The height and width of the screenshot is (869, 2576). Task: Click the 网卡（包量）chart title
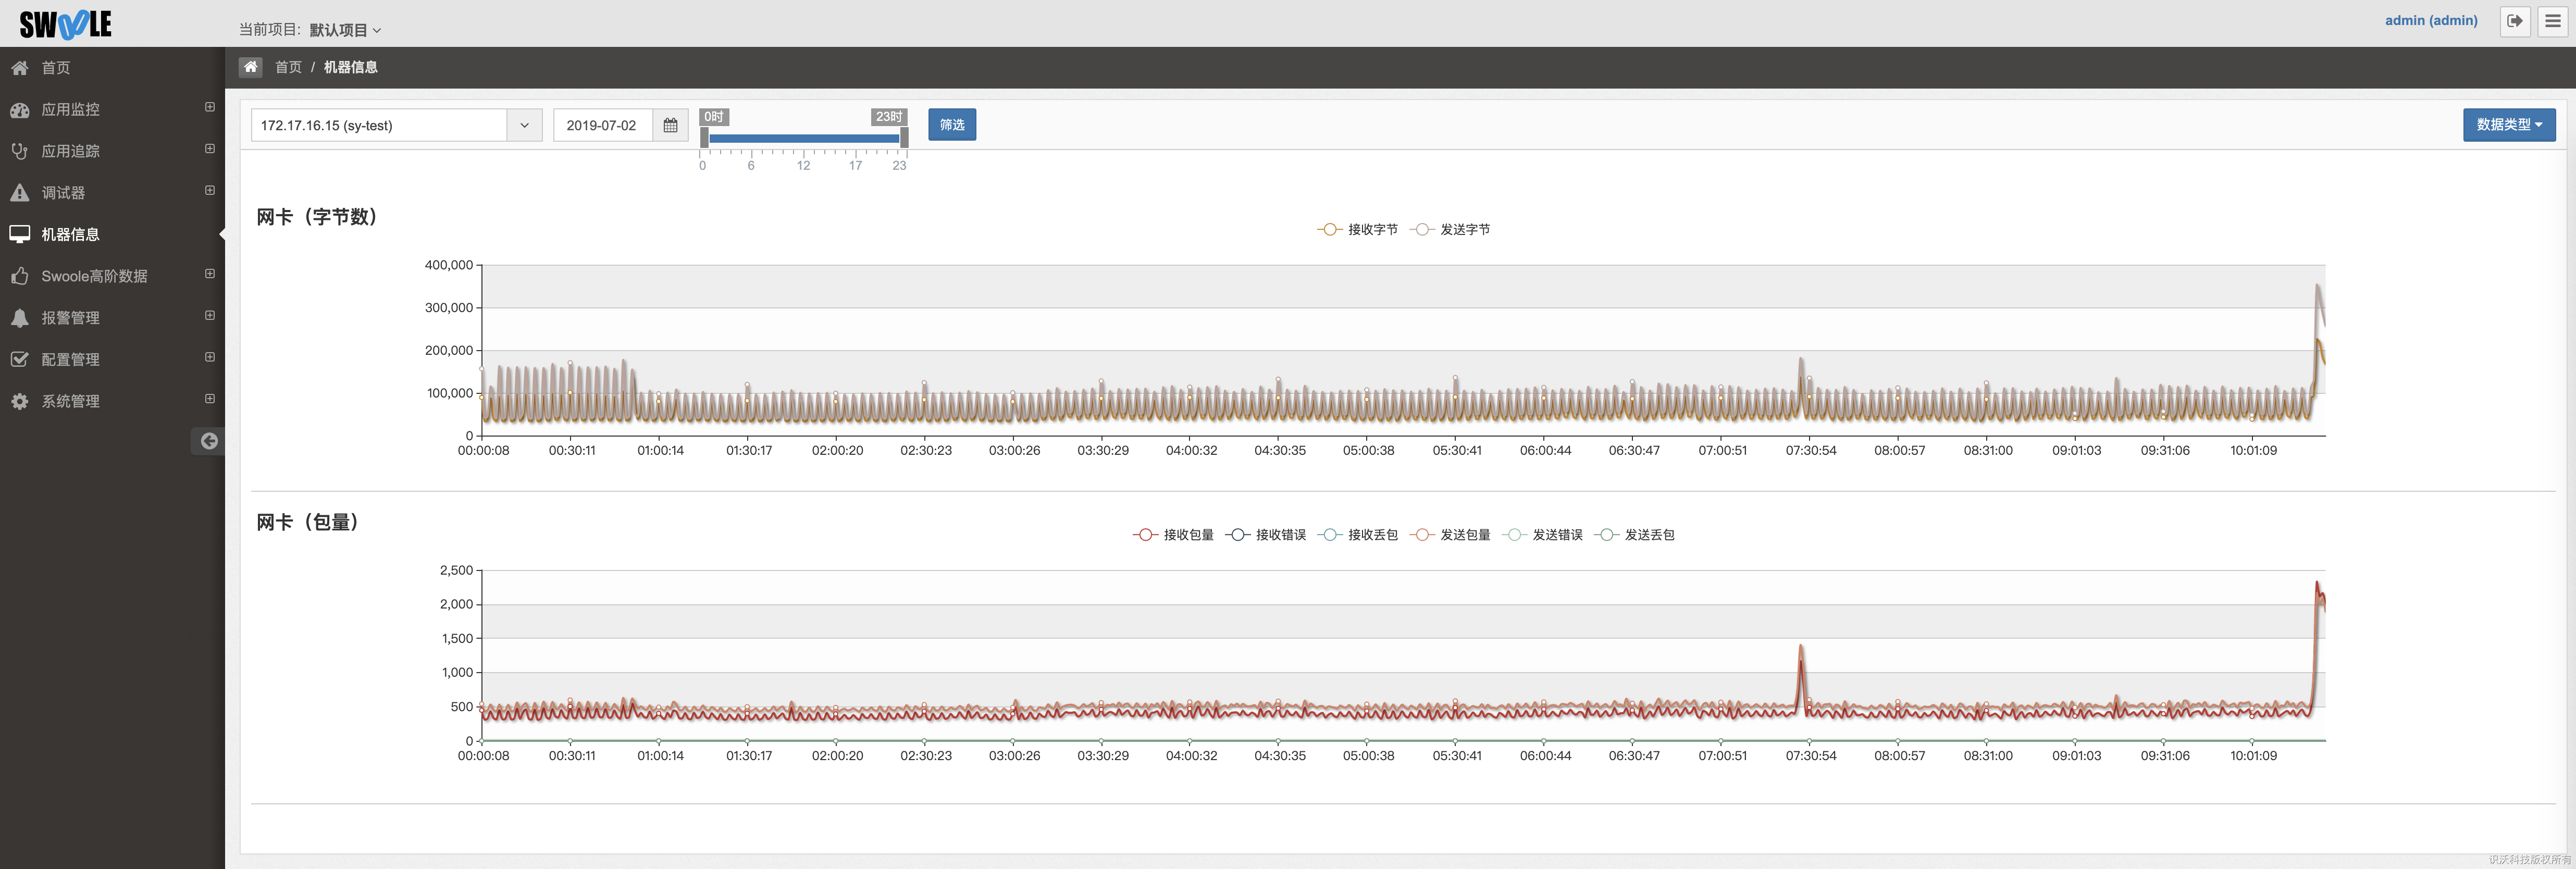click(308, 522)
